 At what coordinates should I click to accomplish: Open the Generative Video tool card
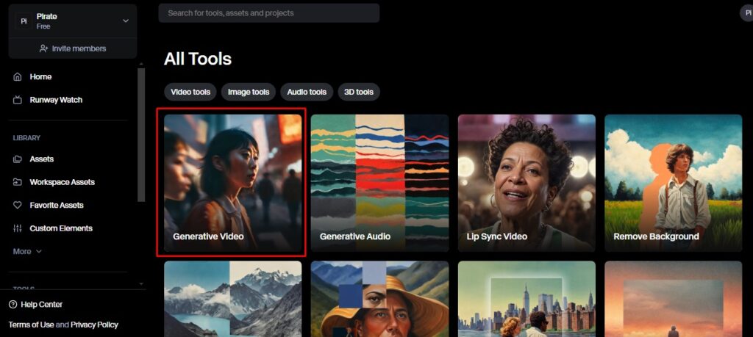(233, 183)
